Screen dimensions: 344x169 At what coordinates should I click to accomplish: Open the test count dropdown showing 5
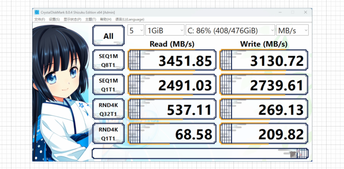[136, 30]
